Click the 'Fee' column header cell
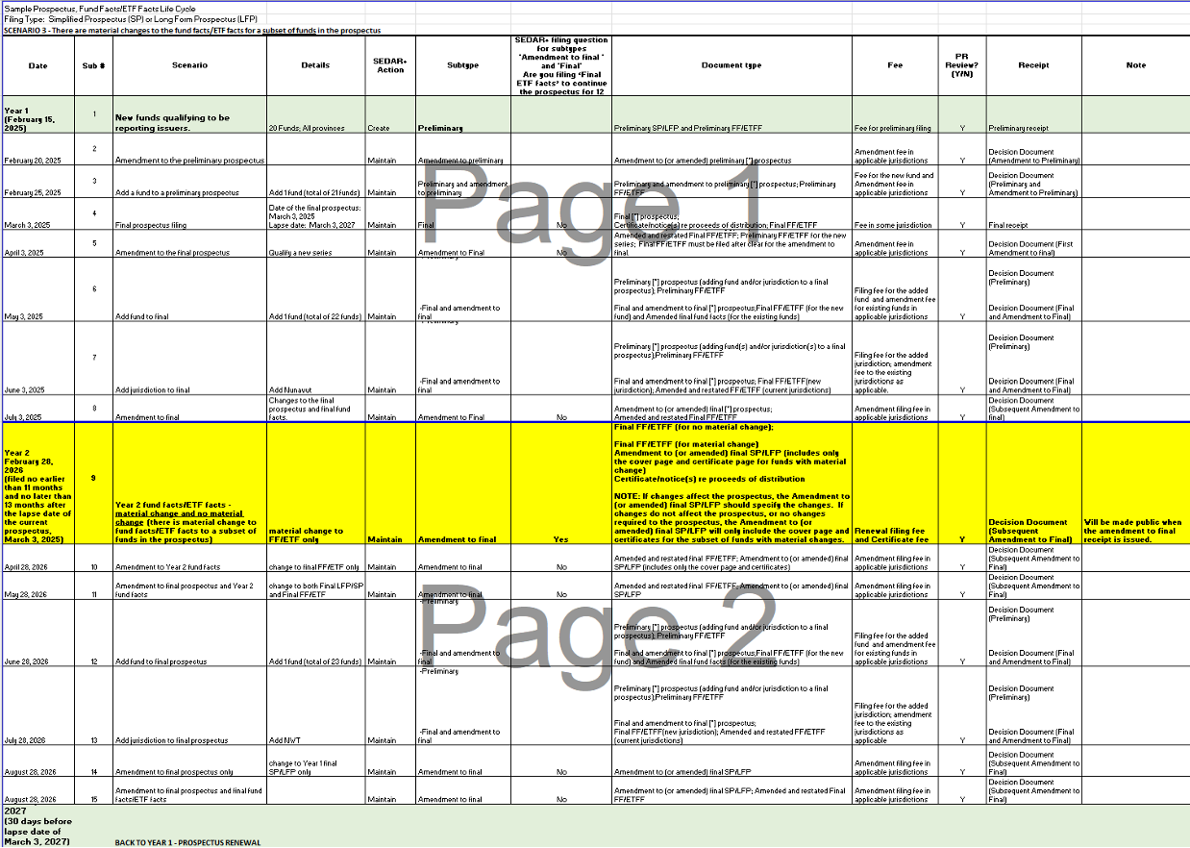 [x=895, y=65]
